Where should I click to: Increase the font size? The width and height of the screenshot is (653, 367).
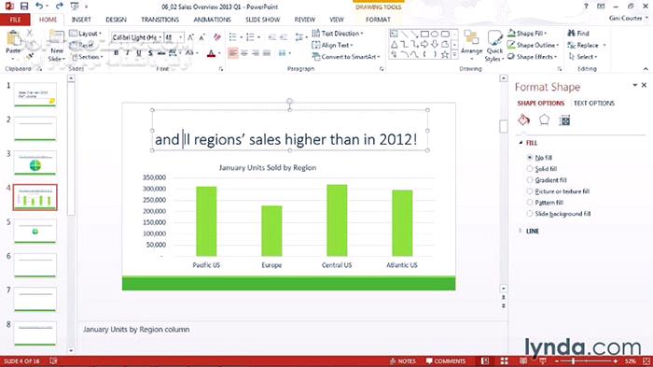coord(190,37)
